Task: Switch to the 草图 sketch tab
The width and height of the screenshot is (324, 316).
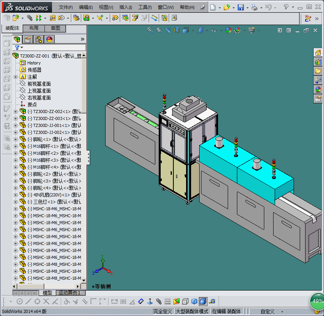Action: (55, 29)
